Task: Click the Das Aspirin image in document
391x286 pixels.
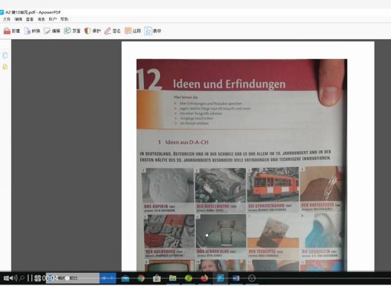Action: tap(168, 185)
